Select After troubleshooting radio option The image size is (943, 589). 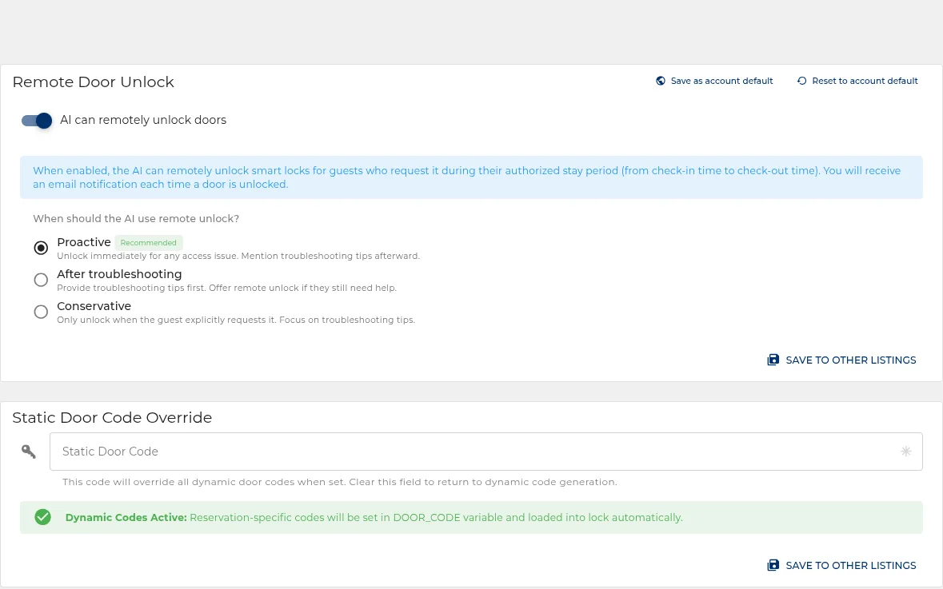(41, 280)
